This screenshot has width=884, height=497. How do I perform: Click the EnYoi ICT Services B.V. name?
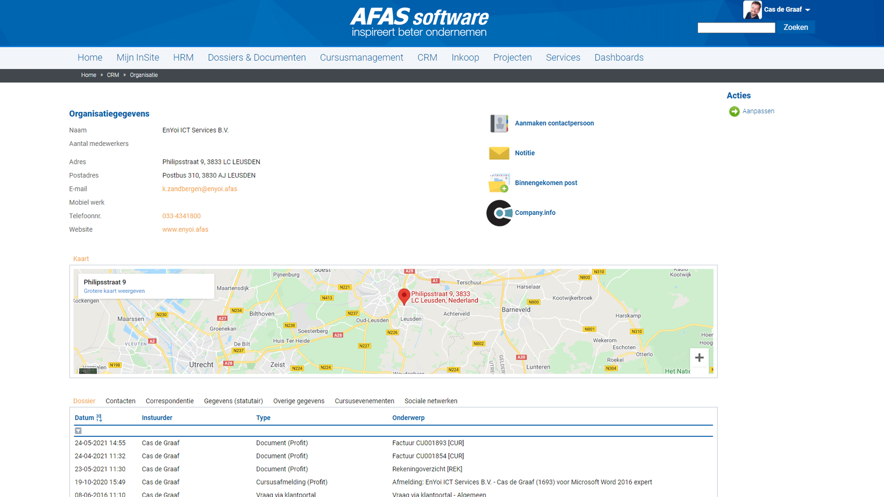tap(195, 130)
